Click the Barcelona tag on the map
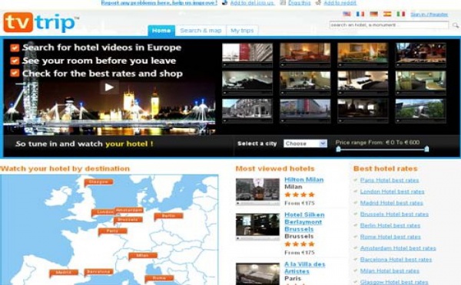The width and height of the screenshot is (461, 285). [99, 272]
